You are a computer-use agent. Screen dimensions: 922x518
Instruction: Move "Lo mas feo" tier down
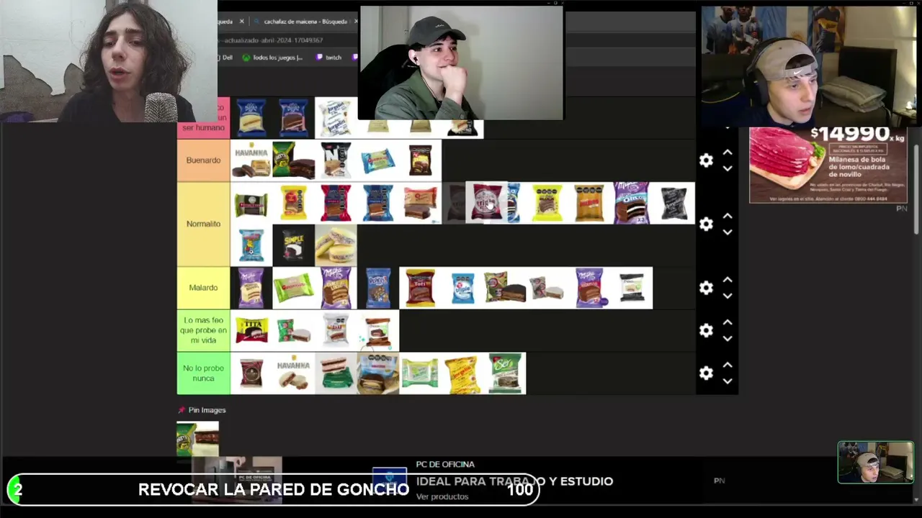(x=728, y=338)
